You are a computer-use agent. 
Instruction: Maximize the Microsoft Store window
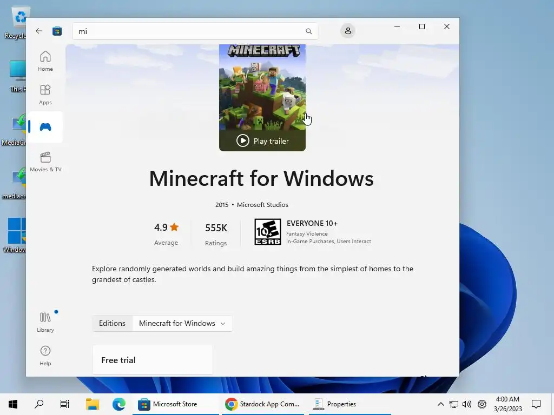click(x=422, y=26)
